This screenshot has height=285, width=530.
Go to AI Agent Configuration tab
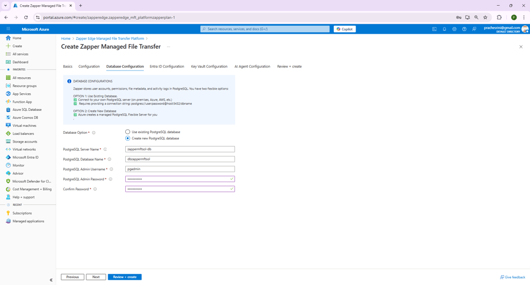(x=252, y=66)
